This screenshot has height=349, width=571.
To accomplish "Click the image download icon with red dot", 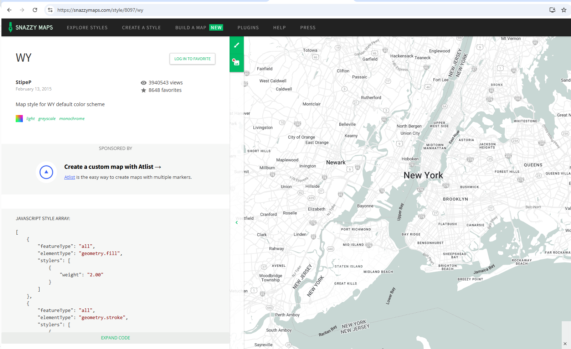I will point(236,63).
